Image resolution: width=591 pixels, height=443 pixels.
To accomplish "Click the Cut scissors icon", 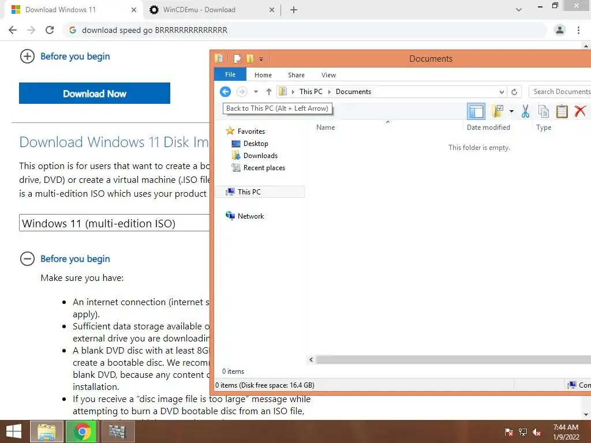I will coord(525,111).
